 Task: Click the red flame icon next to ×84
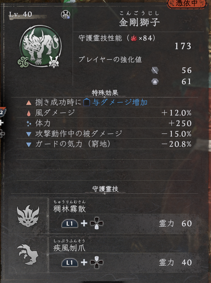[134, 38]
